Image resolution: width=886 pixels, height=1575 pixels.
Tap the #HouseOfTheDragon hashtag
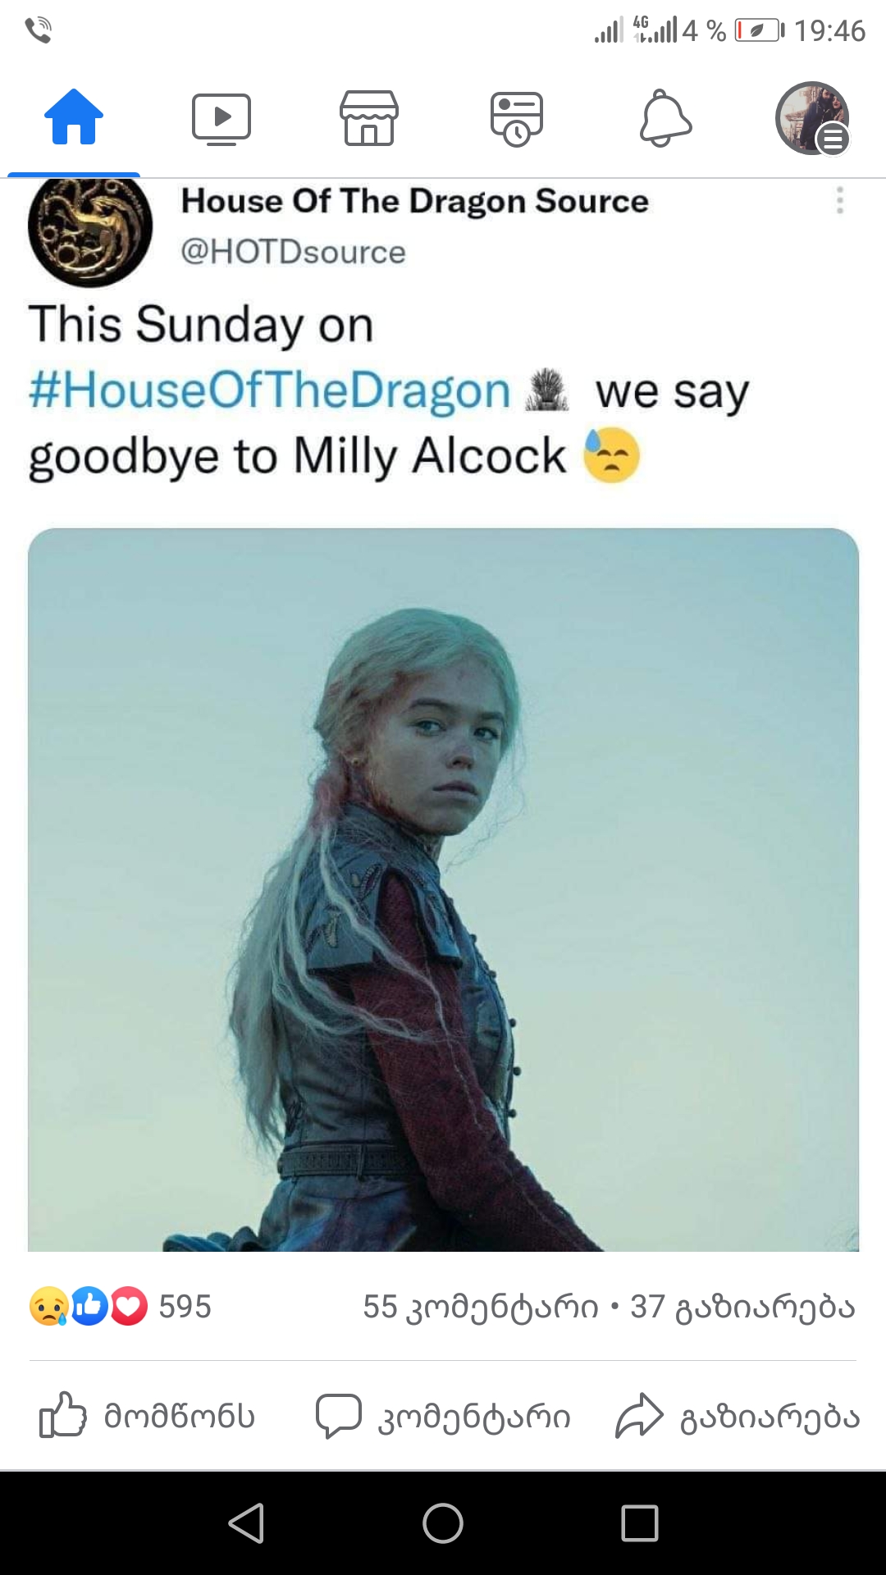269,390
